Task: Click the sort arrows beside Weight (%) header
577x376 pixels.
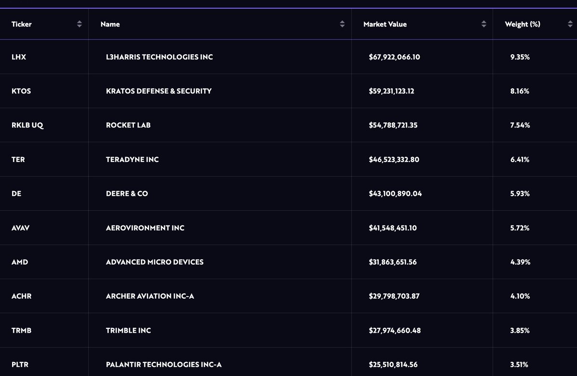Action: pos(570,24)
